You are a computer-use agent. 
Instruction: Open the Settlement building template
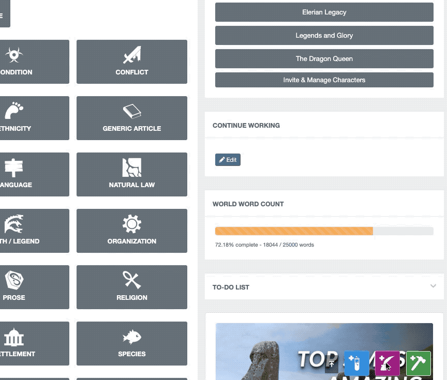coord(35,343)
